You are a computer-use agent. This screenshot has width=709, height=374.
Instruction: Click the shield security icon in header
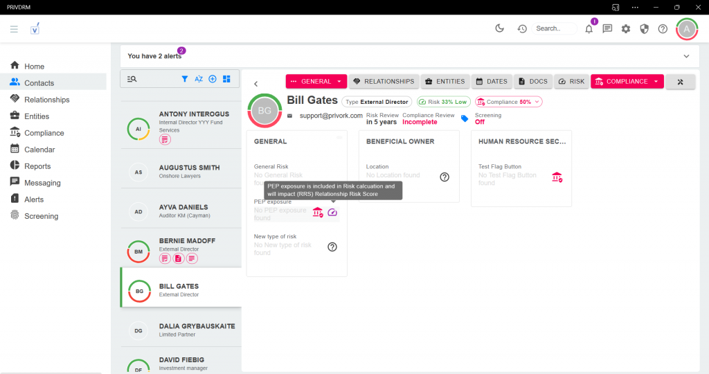[x=644, y=28]
